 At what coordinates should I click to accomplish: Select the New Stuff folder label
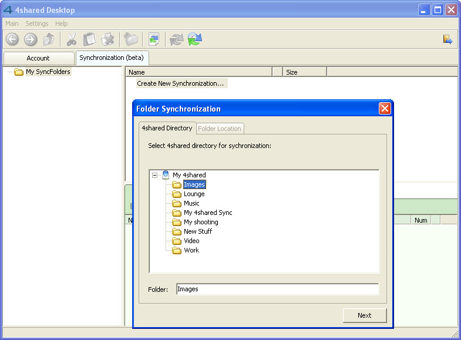pos(197,231)
